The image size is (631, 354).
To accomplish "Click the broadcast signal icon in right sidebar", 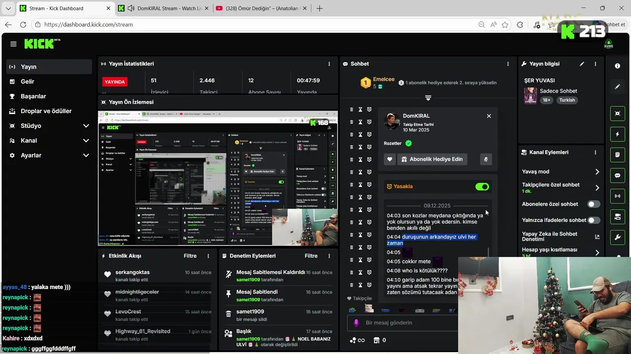I will pyautogui.click(x=617, y=196).
